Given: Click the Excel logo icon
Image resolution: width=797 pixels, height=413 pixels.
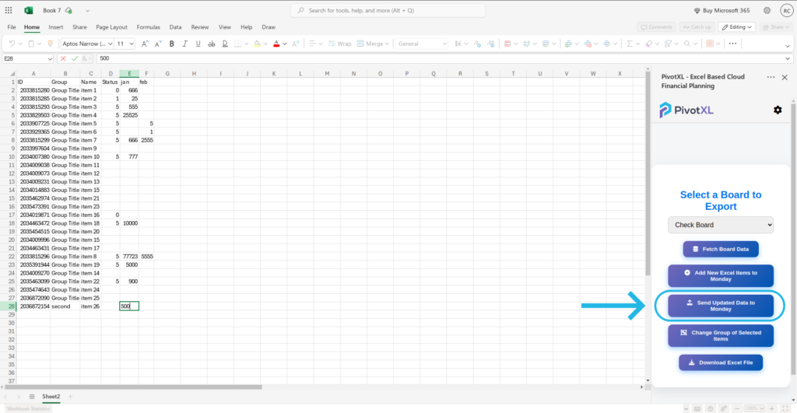Looking at the screenshot, I should 29,10.
